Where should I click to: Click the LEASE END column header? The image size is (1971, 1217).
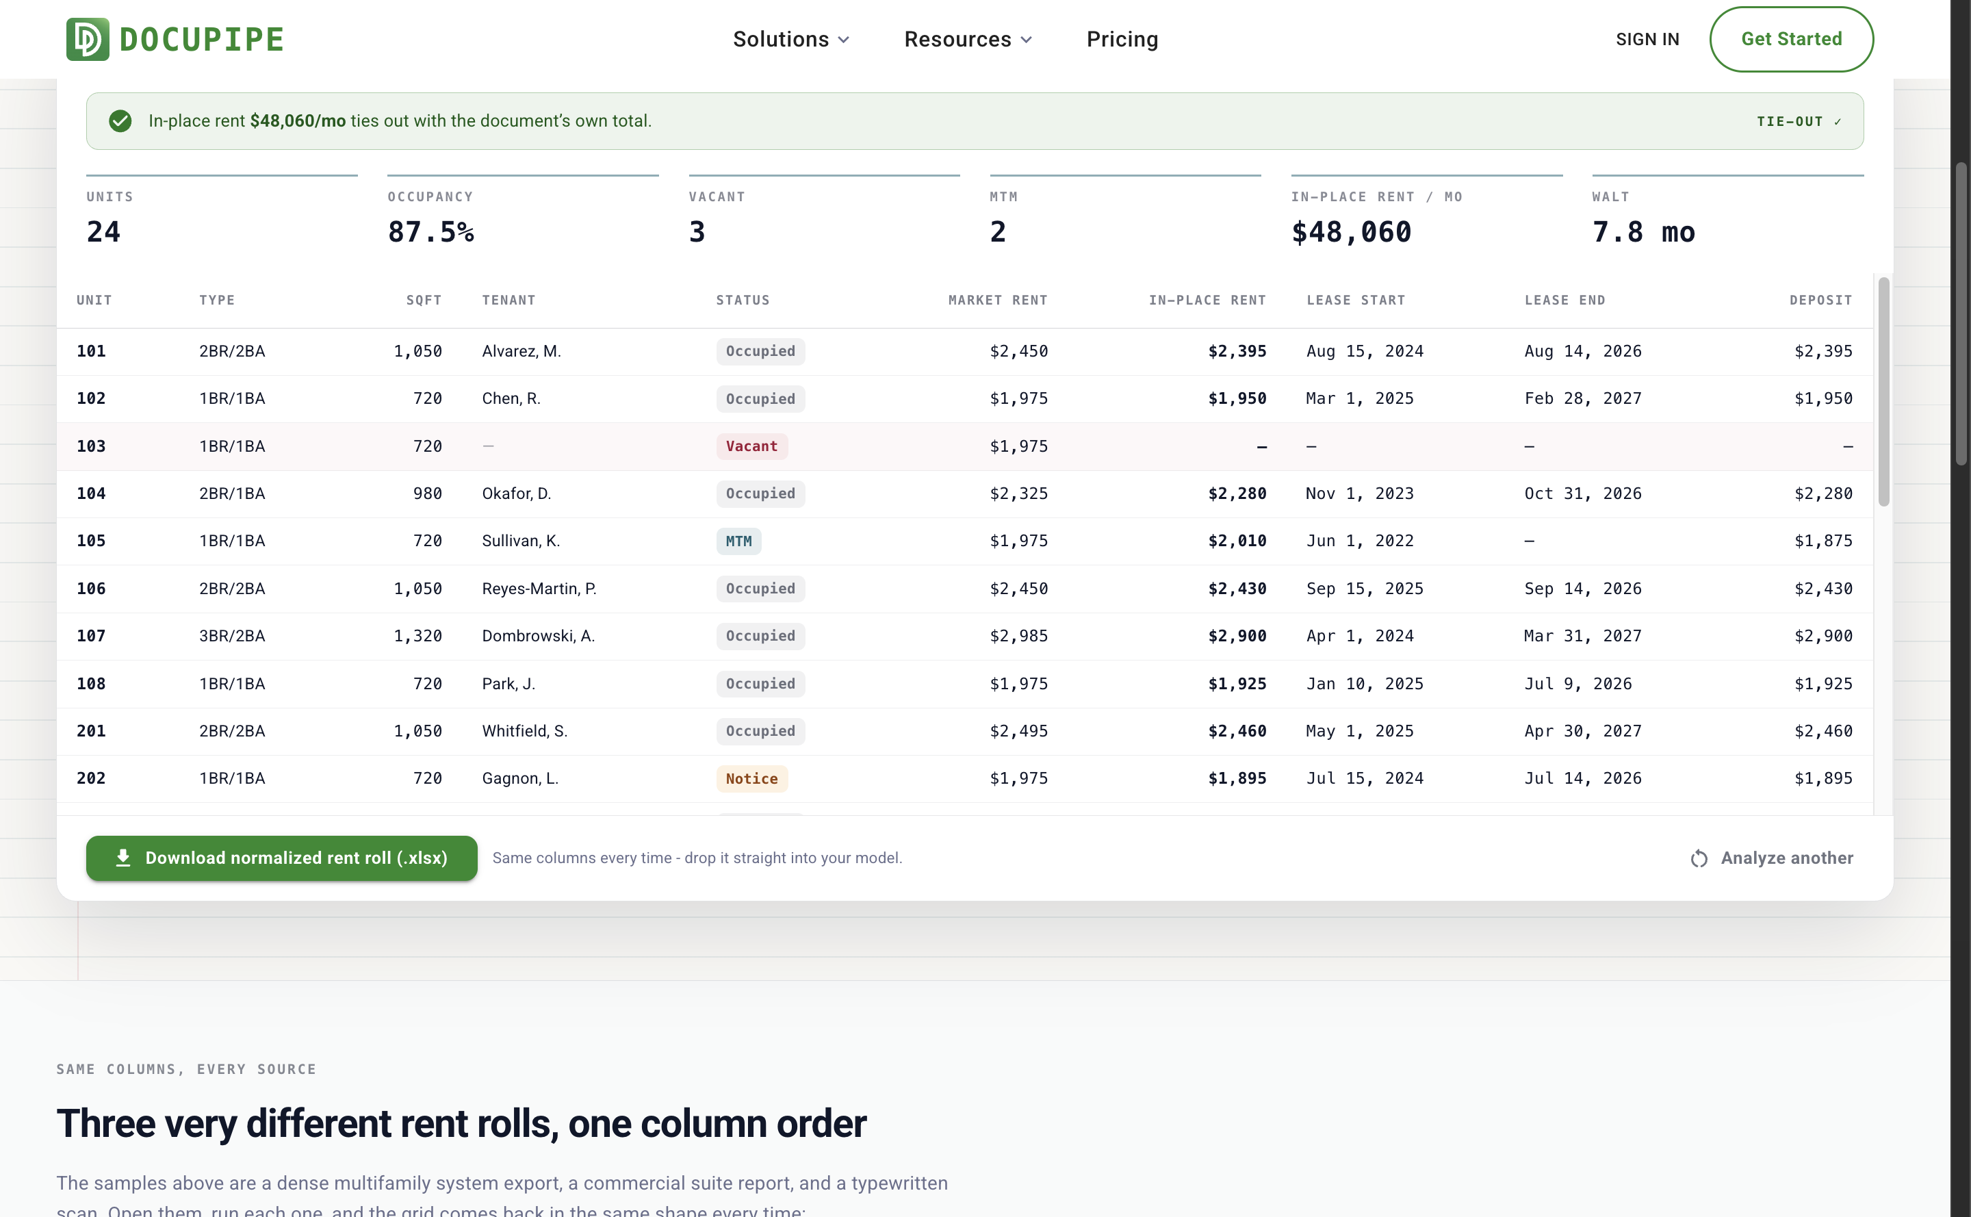(1564, 300)
